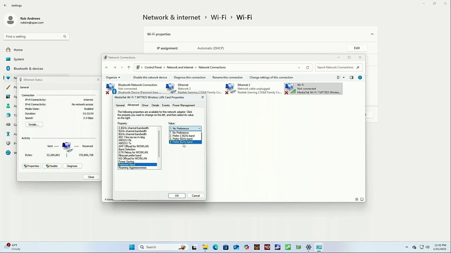The width and height of the screenshot is (451, 253).
Task: Open the view options dropdown arrow
Action: [x=344, y=78]
